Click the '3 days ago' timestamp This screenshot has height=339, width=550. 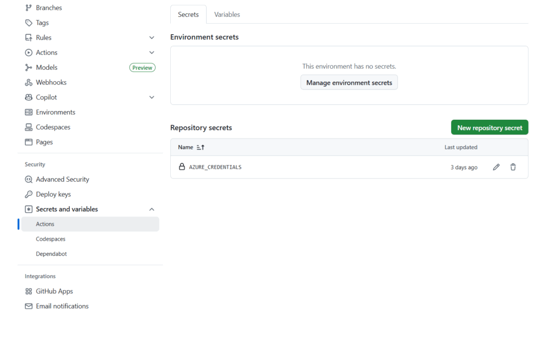pyautogui.click(x=464, y=167)
